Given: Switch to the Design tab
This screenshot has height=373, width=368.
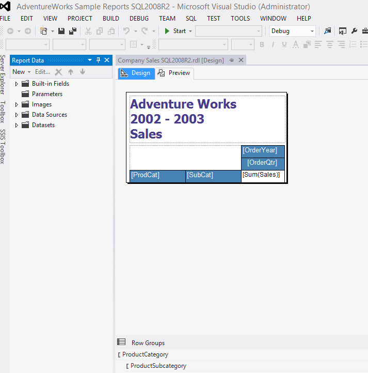Looking at the screenshot, I should (136, 73).
